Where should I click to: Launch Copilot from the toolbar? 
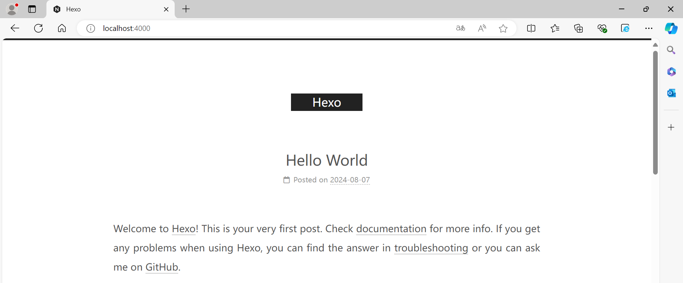[671, 28]
